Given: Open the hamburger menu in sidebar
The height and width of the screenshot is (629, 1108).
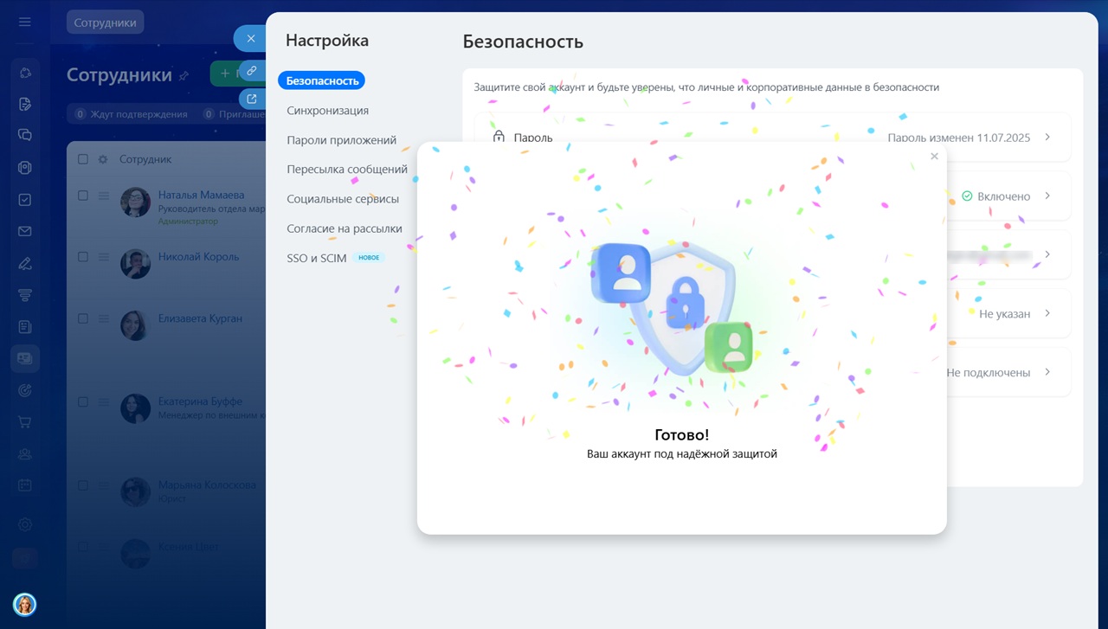Looking at the screenshot, I should click(x=25, y=22).
